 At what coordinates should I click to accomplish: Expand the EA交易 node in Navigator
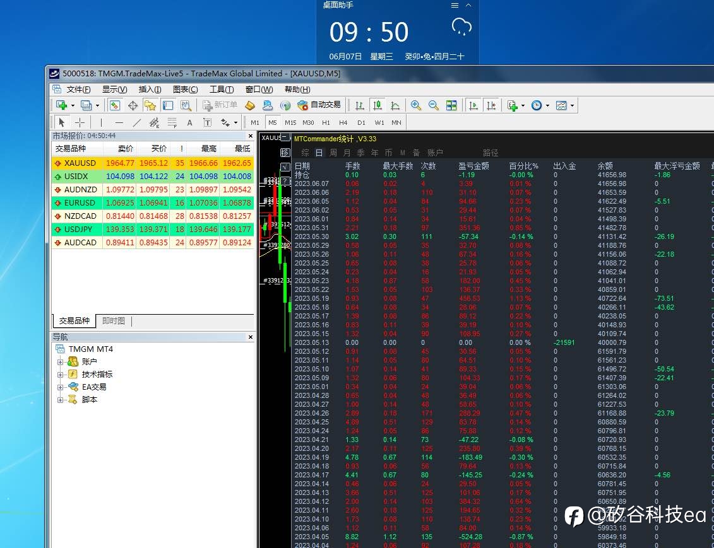tap(60, 387)
